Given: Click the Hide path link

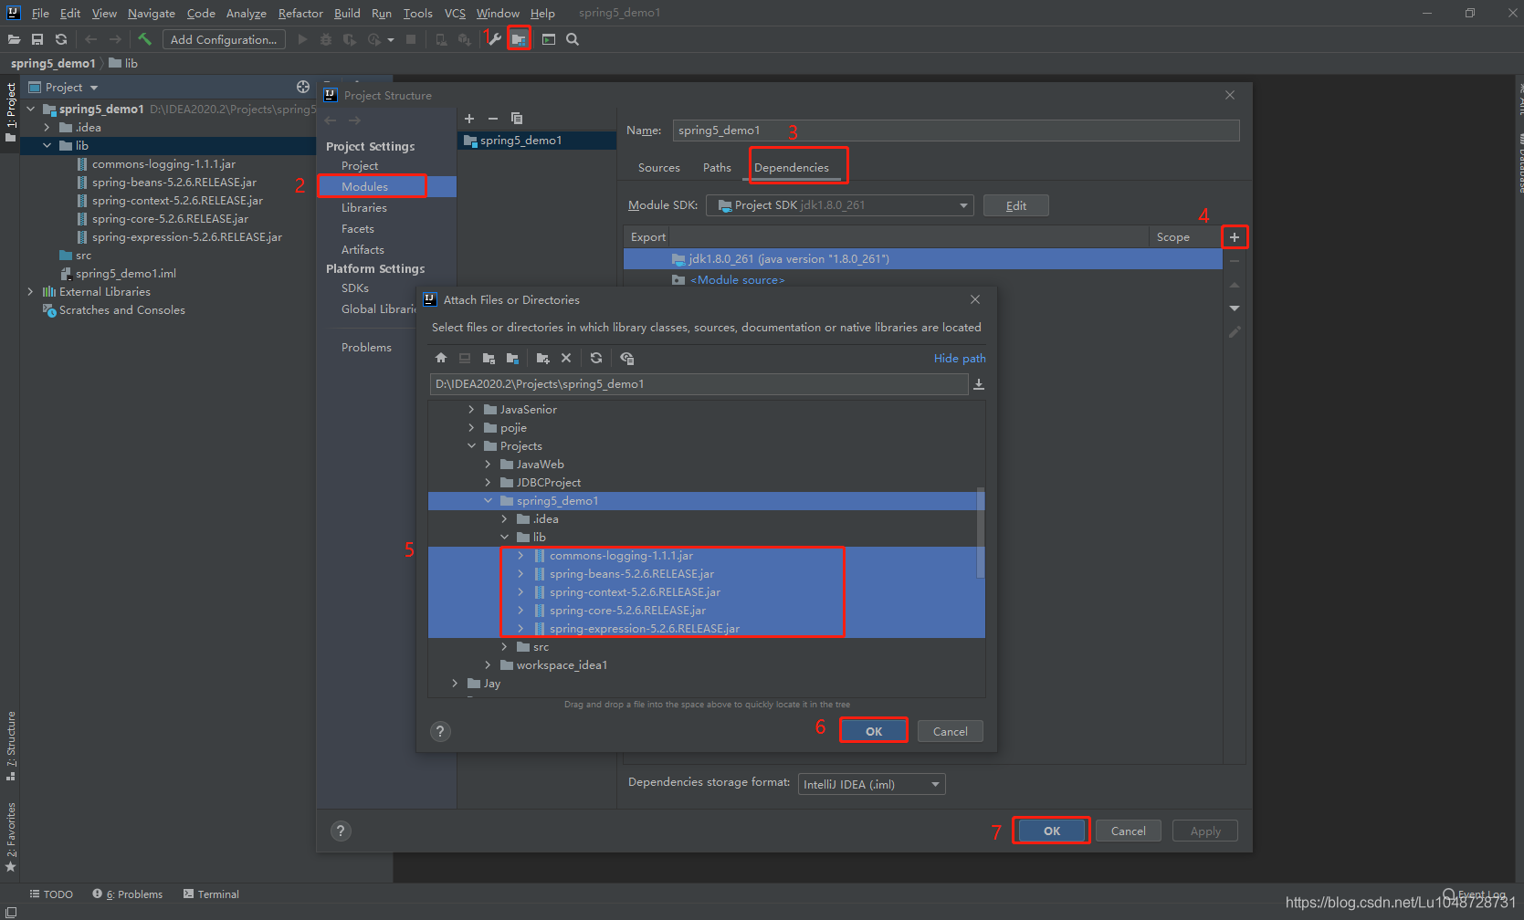Looking at the screenshot, I should click(x=959, y=359).
